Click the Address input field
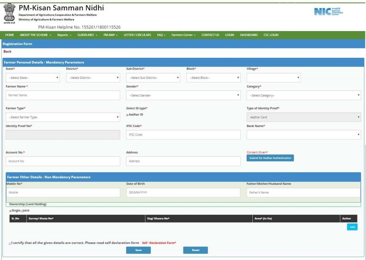366x260 pixels. coord(183,161)
